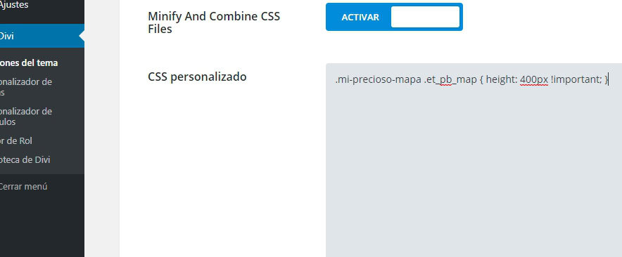
Task: Open the Ajustes menu in the sidebar
Action: point(14,5)
